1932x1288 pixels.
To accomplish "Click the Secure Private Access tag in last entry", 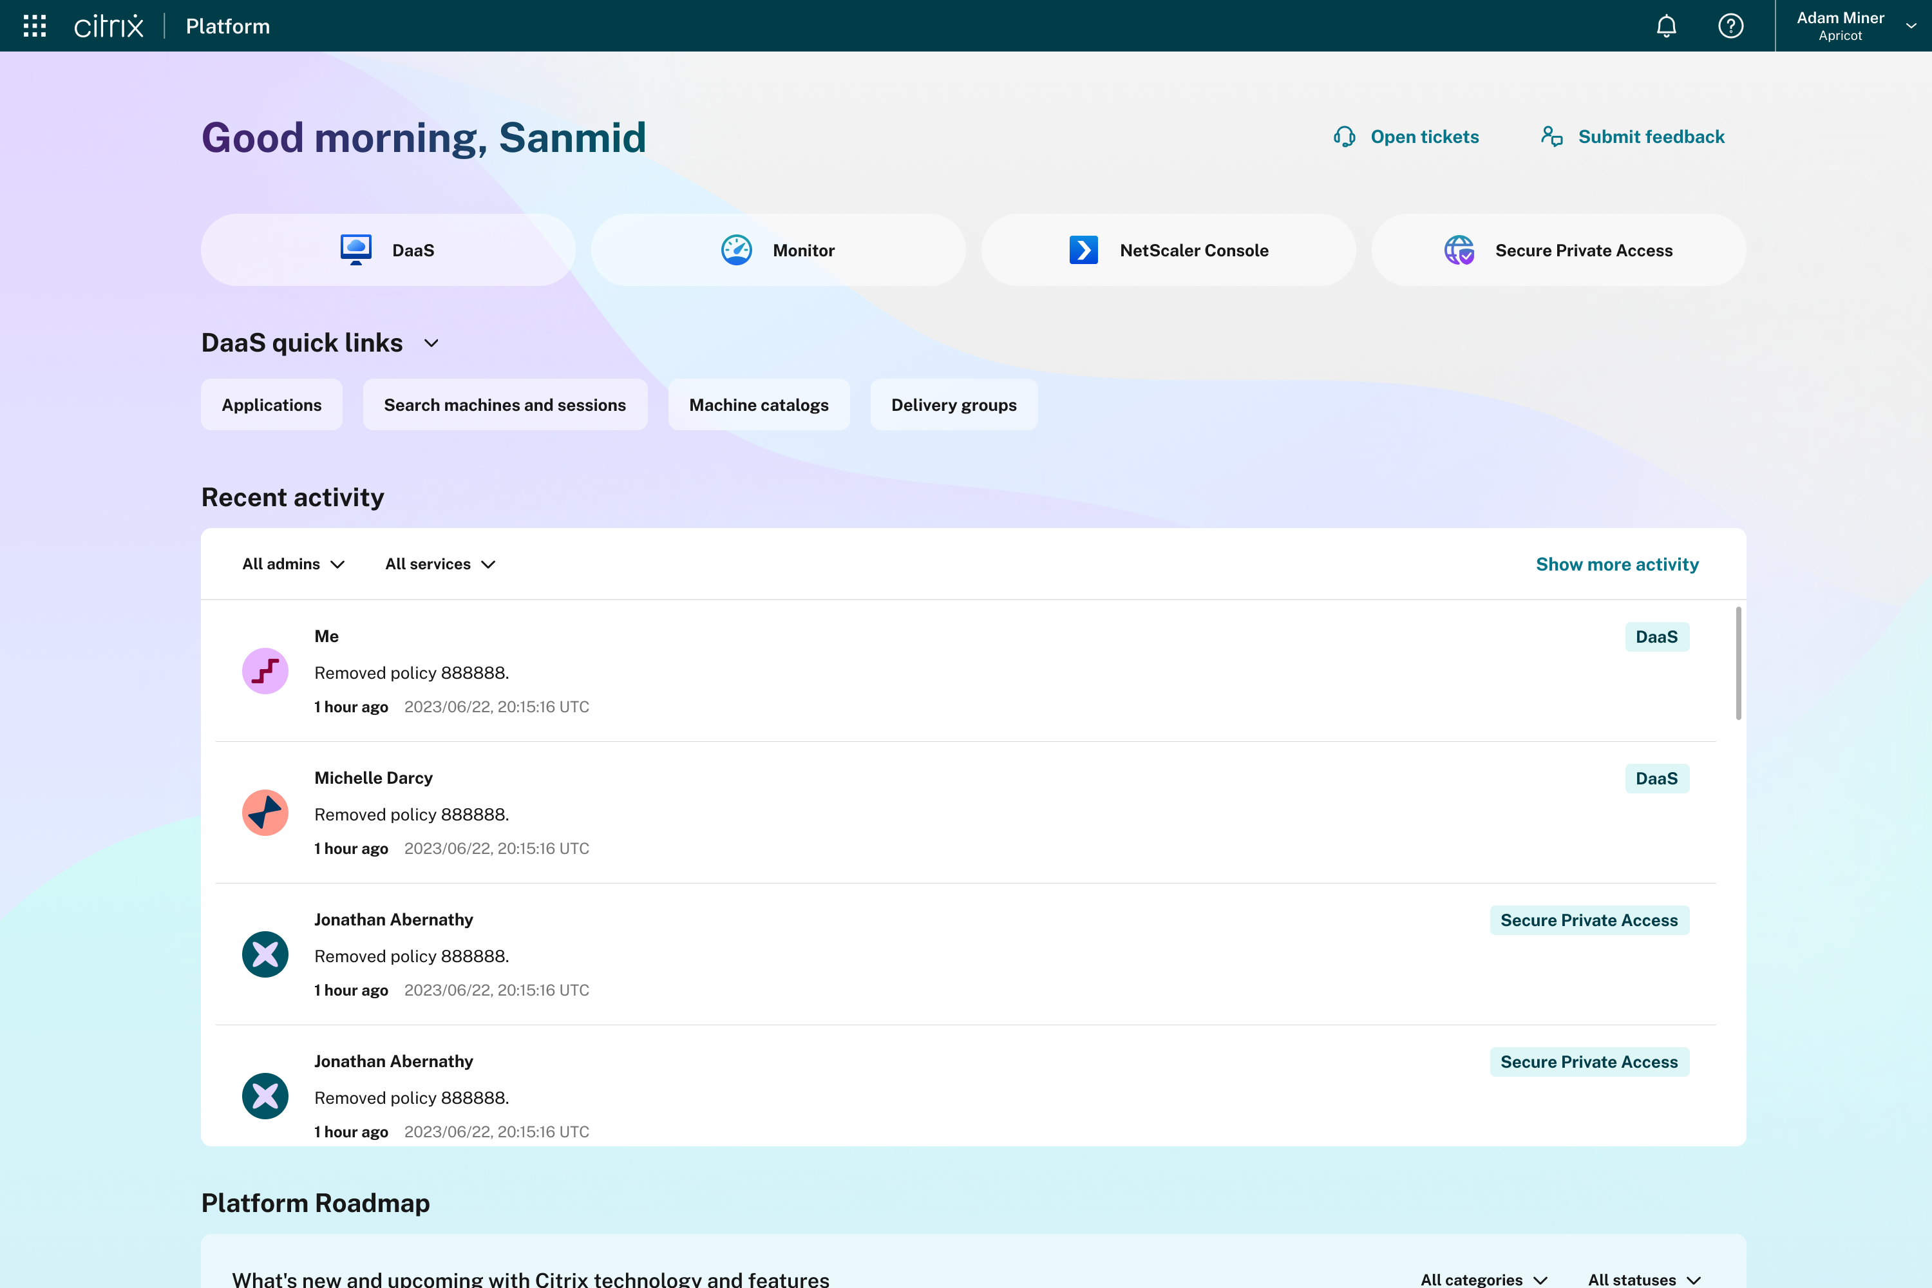I will point(1589,1061).
